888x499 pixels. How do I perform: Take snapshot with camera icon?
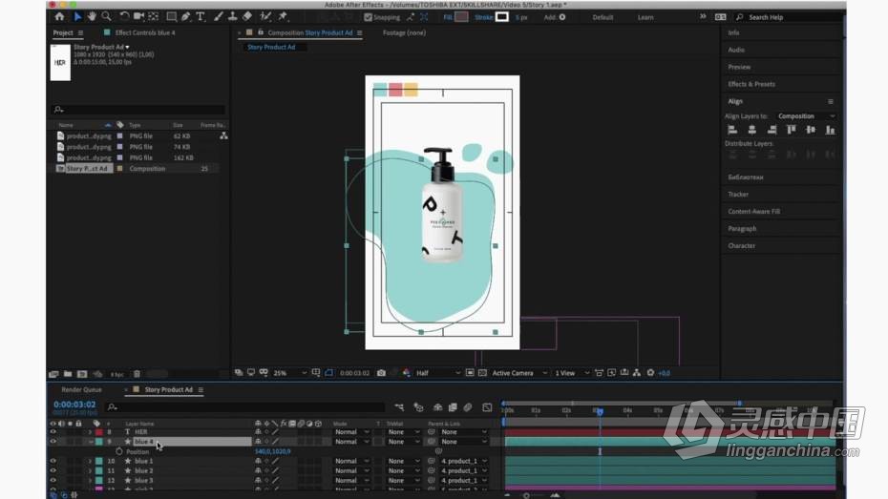[381, 373]
